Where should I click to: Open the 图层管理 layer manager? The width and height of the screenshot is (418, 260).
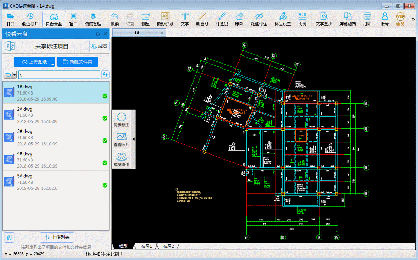point(93,19)
